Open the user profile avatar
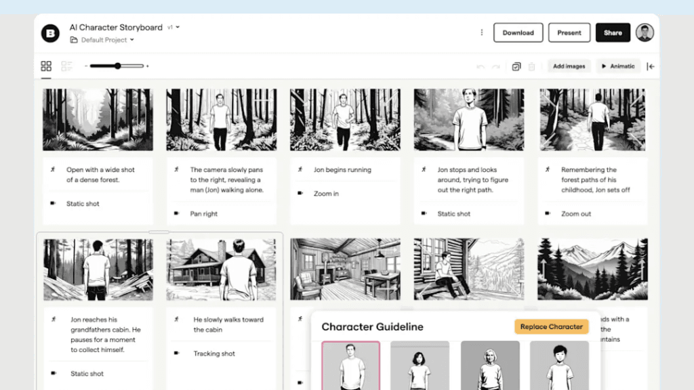This screenshot has width=694, height=390. [645, 32]
